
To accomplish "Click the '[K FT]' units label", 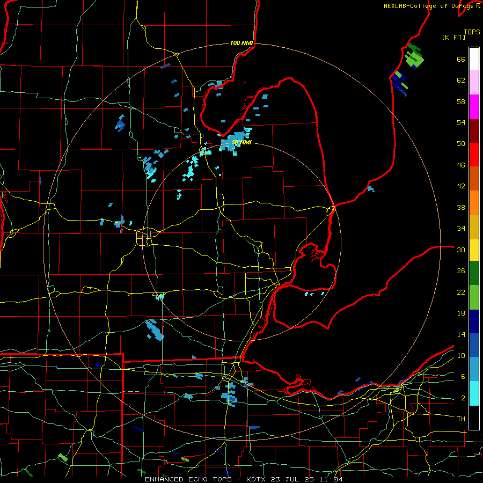I will tap(453, 37).
